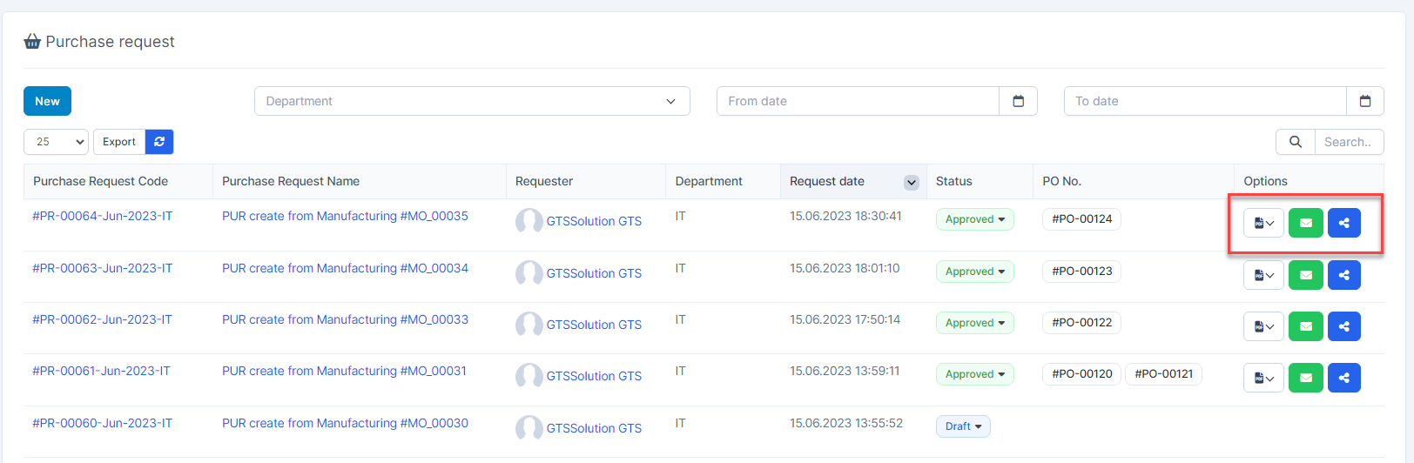Click the New button

click(x=47, y=101)
